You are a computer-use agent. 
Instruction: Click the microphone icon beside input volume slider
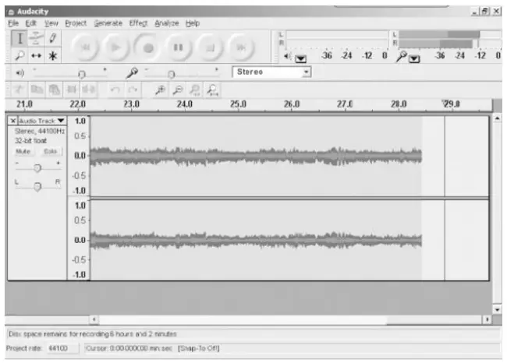[x=132, y=72]
